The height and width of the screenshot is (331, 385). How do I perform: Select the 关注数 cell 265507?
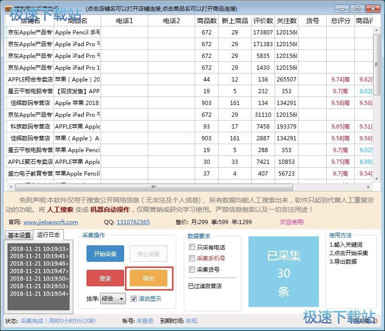287,80
